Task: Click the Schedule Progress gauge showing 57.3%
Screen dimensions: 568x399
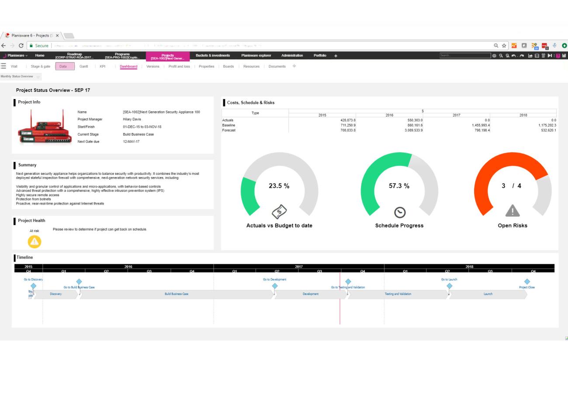Action: tap(398, 185)
